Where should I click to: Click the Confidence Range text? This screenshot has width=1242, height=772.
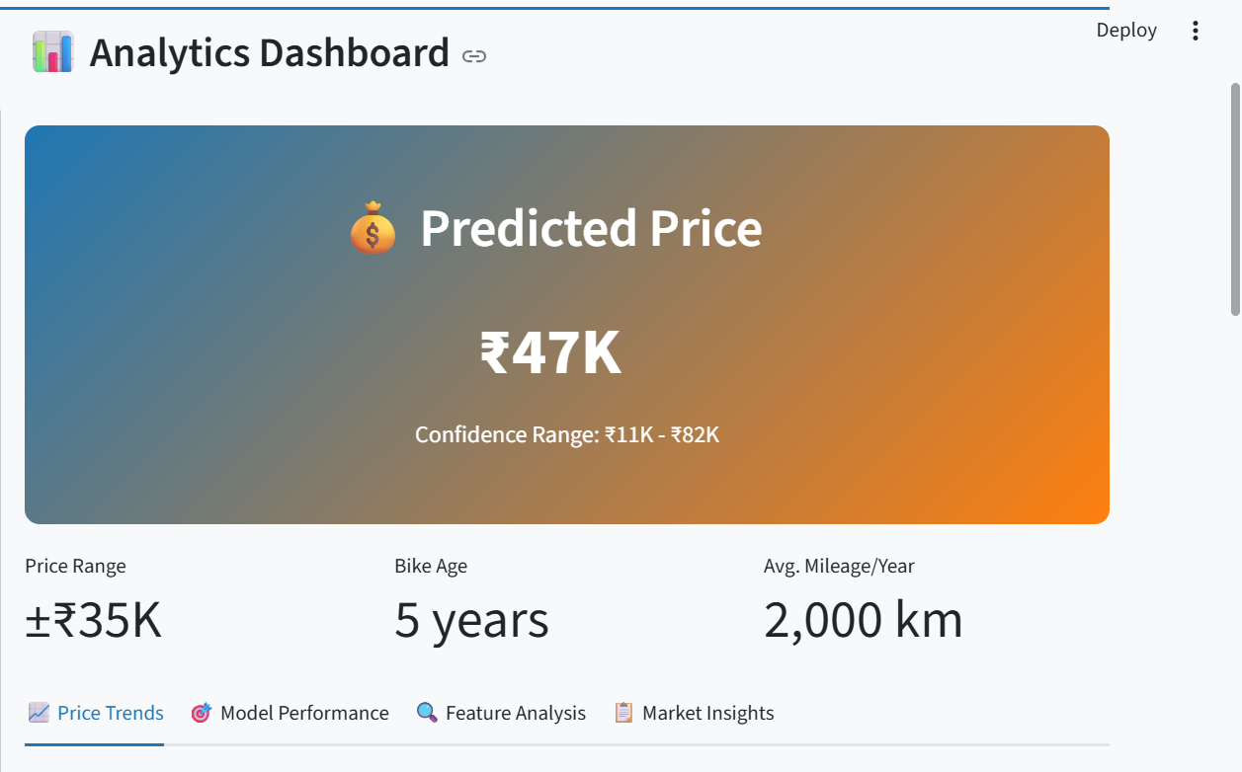pos(567,434)
